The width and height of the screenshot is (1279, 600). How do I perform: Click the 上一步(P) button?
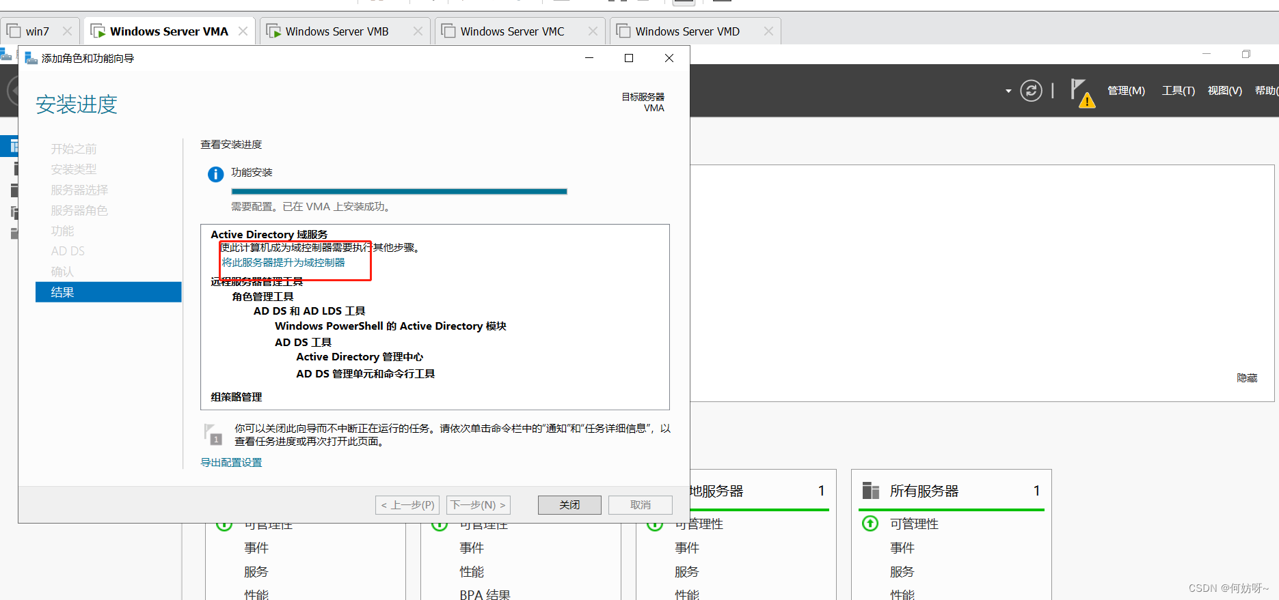(x=407, y=505)
